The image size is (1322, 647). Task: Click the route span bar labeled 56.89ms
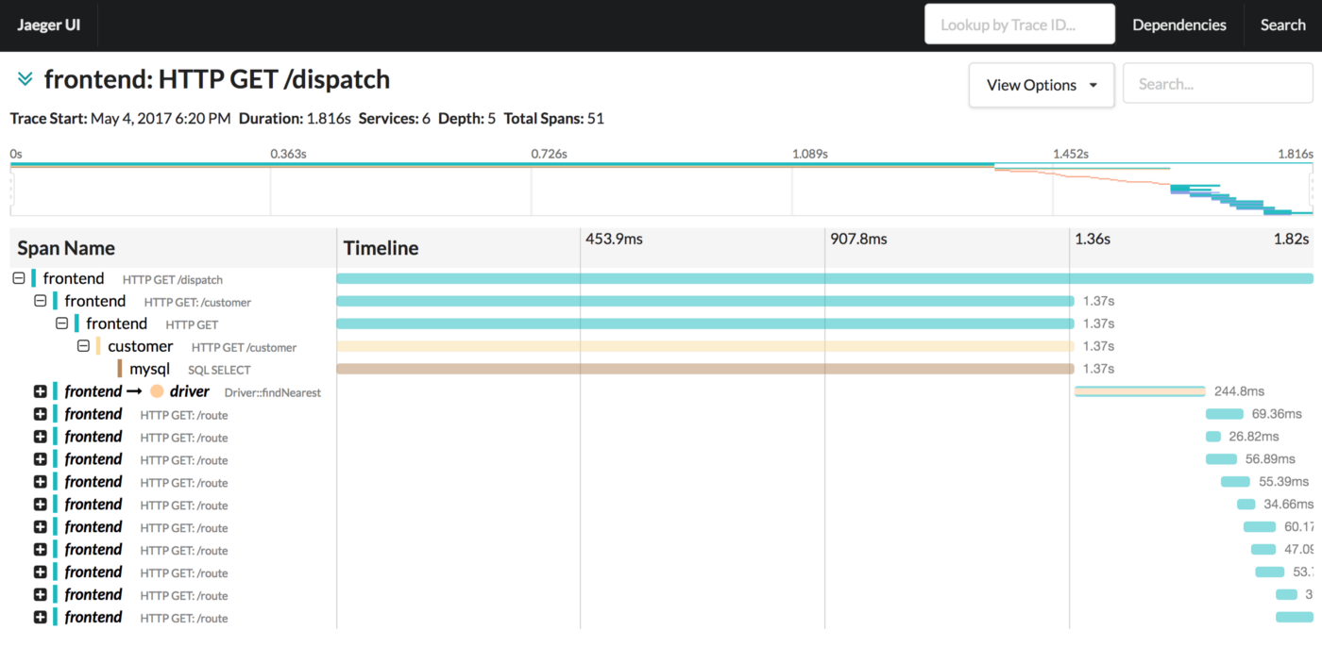[x=1221, y=459]
